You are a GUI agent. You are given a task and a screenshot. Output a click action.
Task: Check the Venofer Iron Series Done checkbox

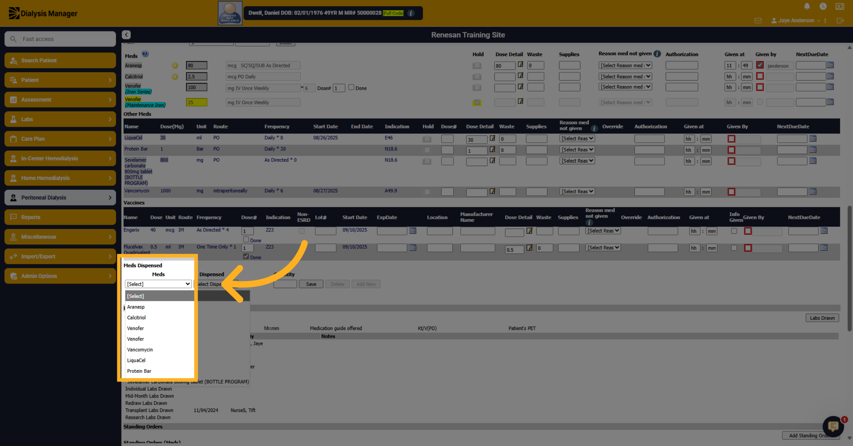[x=351, y=87]
